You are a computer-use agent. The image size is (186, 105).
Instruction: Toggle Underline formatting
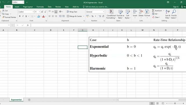(x=26, y=16)
